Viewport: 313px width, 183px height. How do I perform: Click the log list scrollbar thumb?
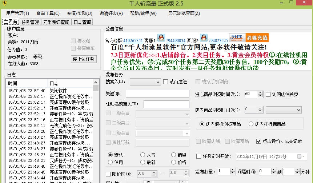96,88
